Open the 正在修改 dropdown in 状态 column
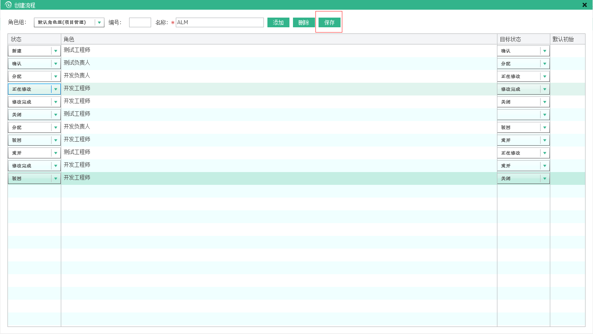 [x=56, y=89]
